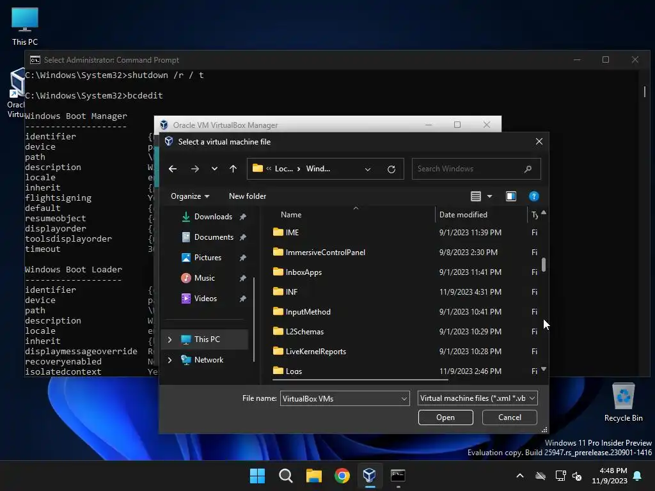The image size is (655, 491).
Task: Click the pin icon next to Pictures
Action: 242,258
